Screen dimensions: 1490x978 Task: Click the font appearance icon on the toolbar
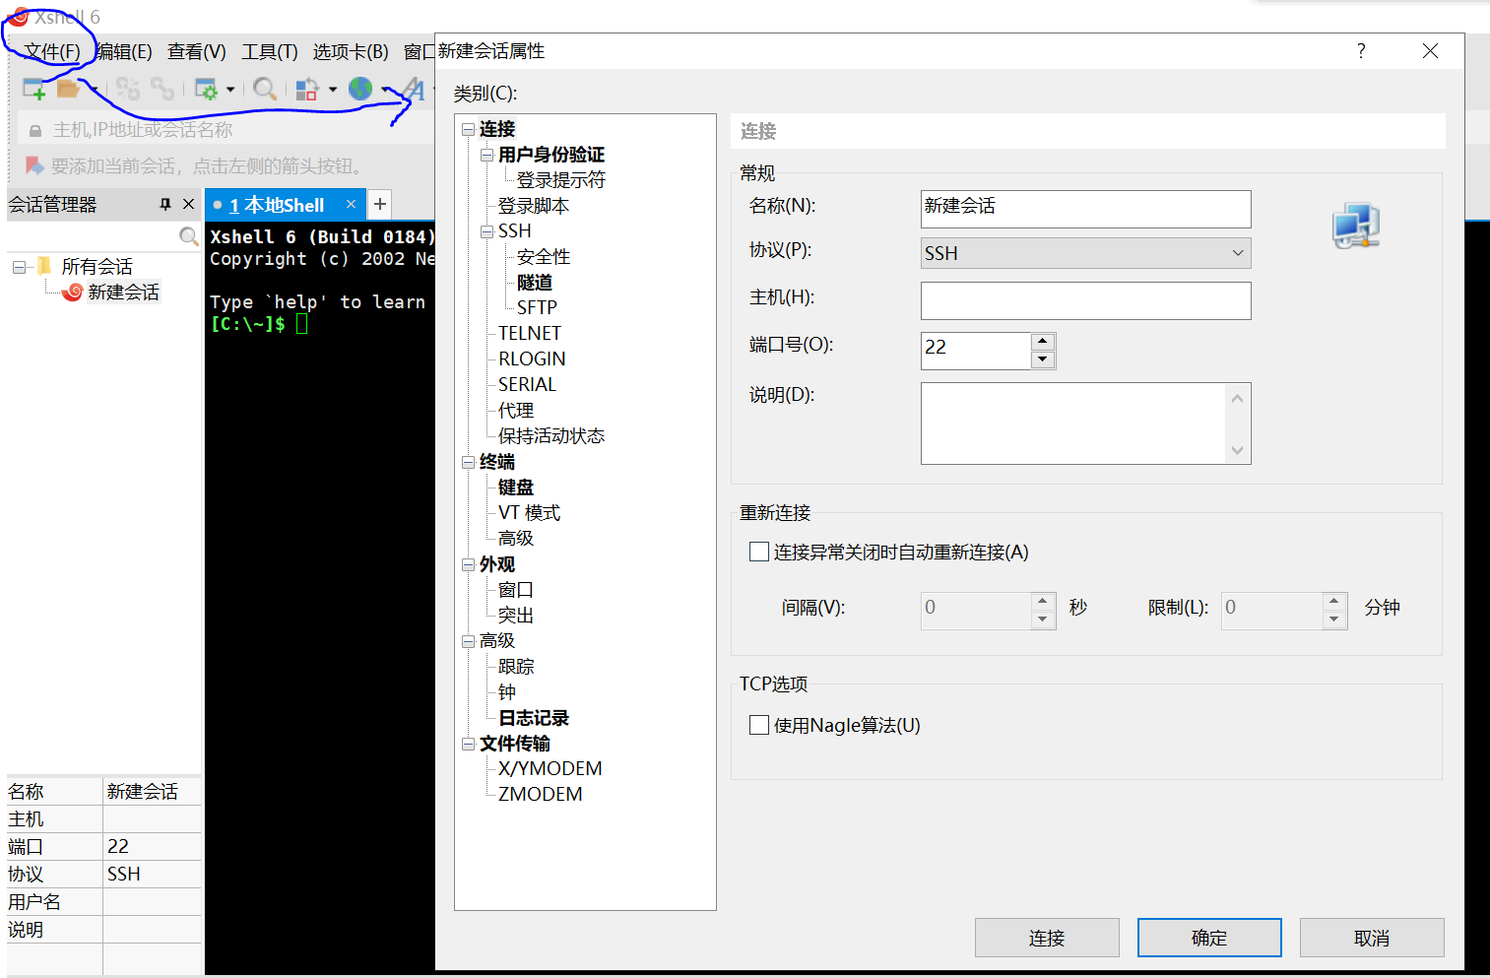click(x=415, y=89)
